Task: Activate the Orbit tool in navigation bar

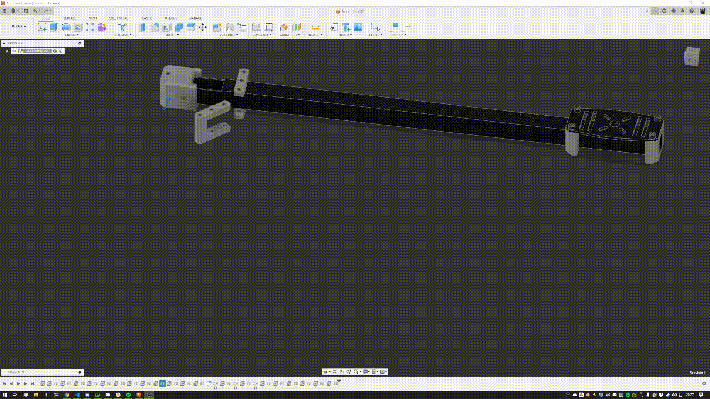Action: click(325, 372)
